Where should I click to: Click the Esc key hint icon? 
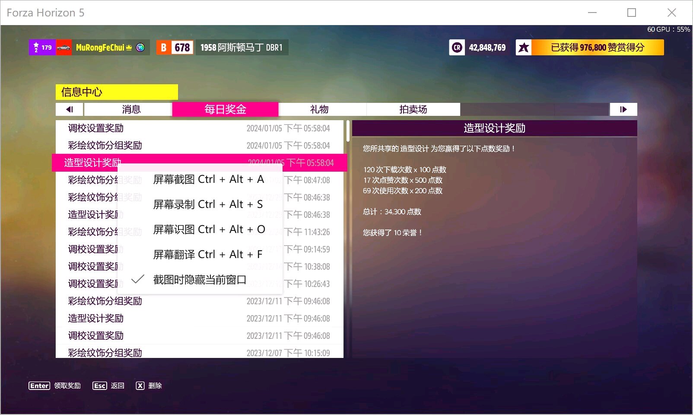100,386
